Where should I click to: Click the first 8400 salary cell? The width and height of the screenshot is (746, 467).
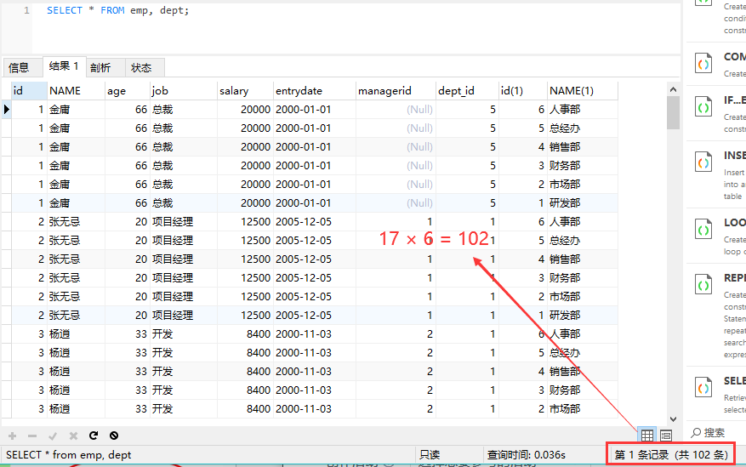(x=245, y=333)
